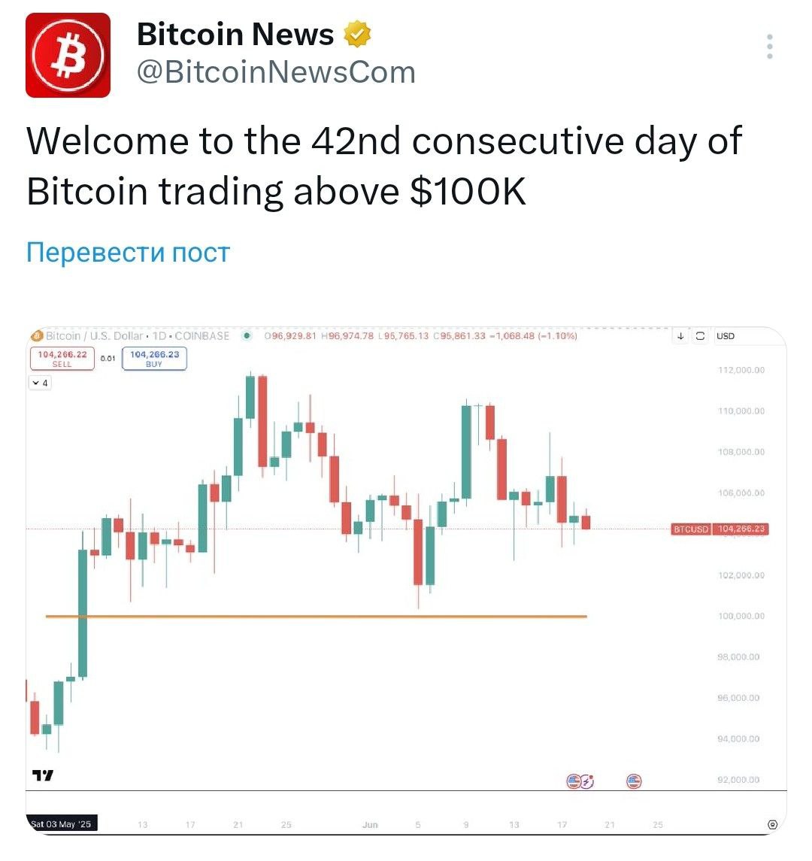
Task: Click the Перевести пост translate link
Action: point(128,253)
